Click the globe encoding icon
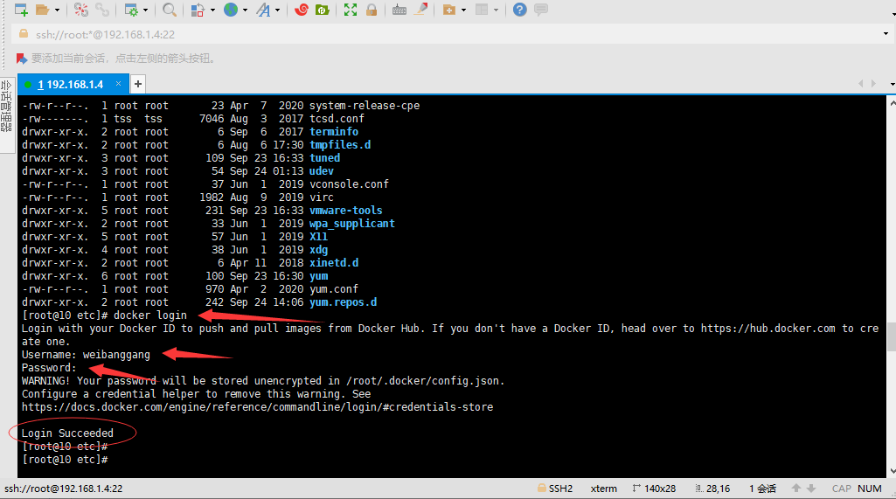This screenshot has width=896, height=499. [x=230, y=9]
